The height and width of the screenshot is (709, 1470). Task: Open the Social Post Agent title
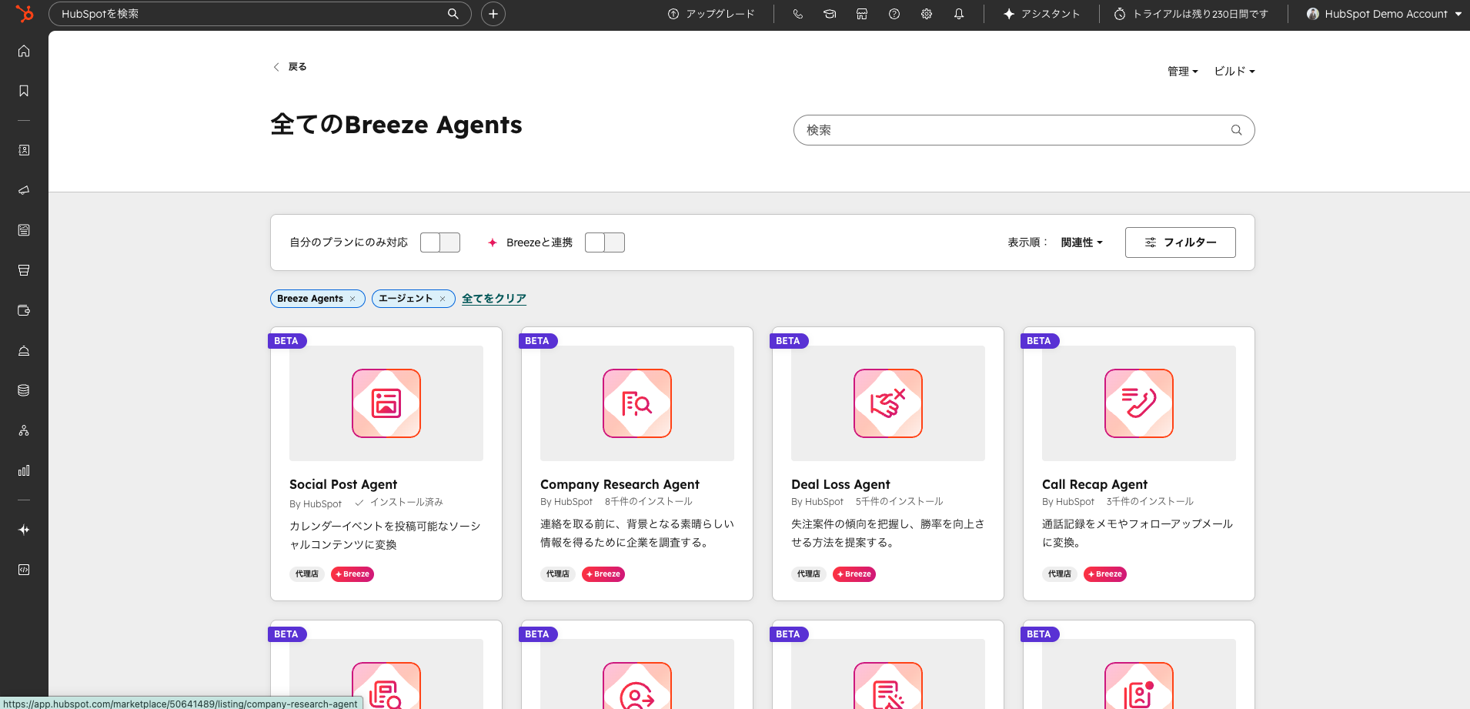(343, 484)
